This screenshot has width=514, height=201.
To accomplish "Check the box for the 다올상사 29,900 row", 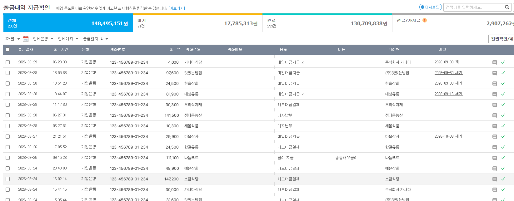I will (x=8, y=136).
